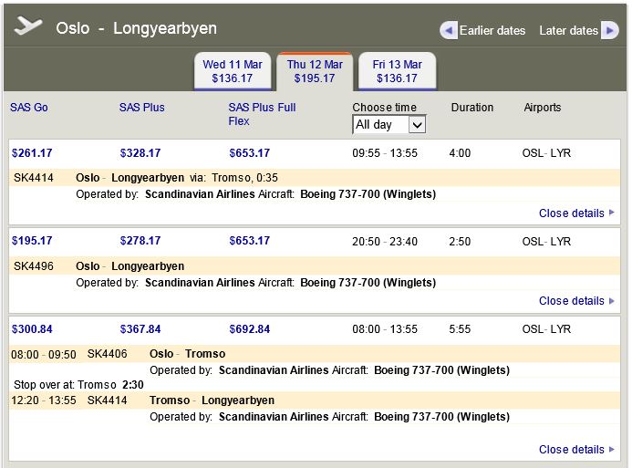This screenshot has width=632, height=468.
Task: Select $653.17 fare on the 09:55 flight
Action: 250,153
